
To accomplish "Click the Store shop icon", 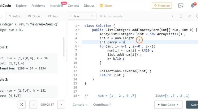I will click(x=101, y=6).
